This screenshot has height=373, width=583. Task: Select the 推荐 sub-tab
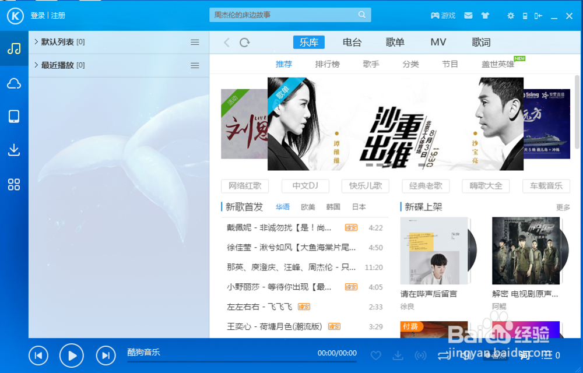click(284, 64)
